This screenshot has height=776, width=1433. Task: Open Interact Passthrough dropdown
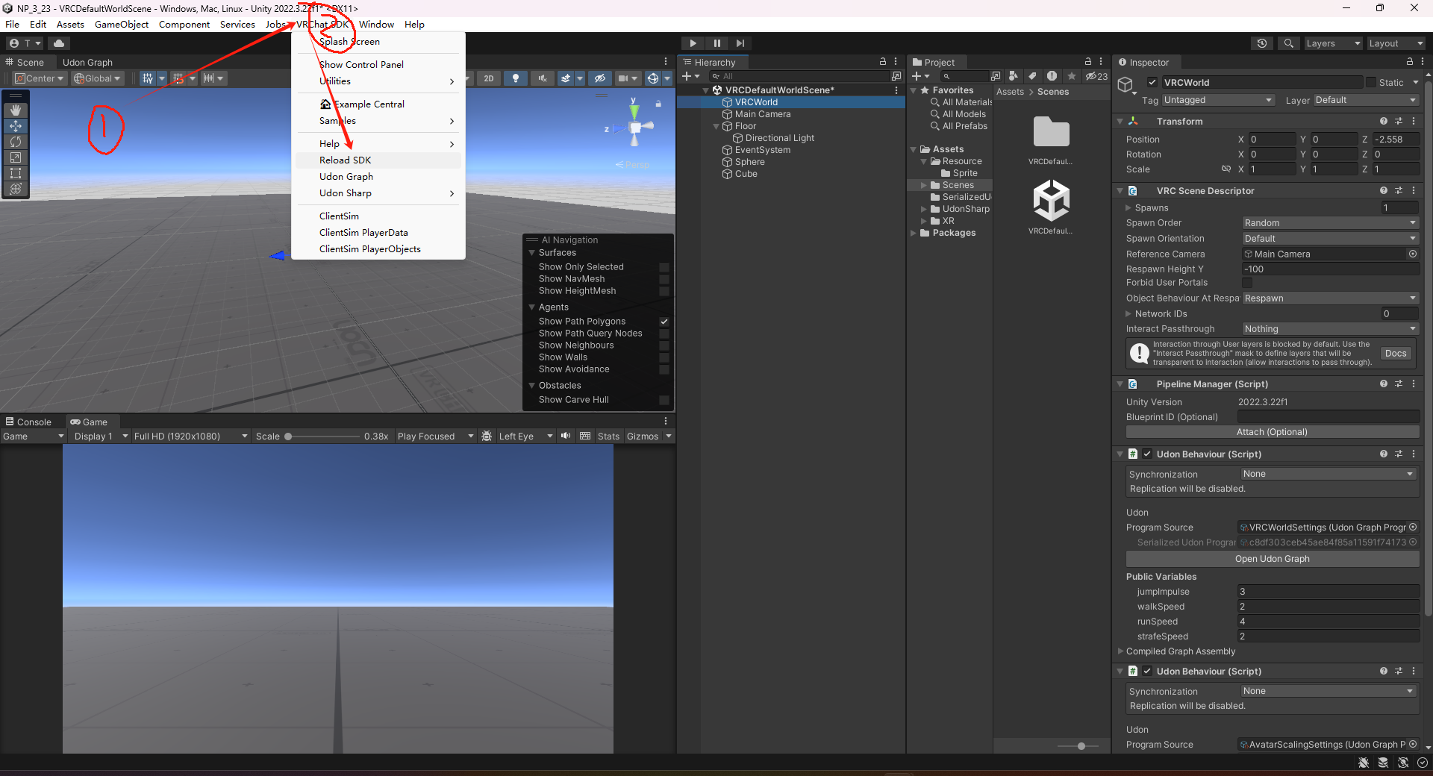pos(1330,329)
